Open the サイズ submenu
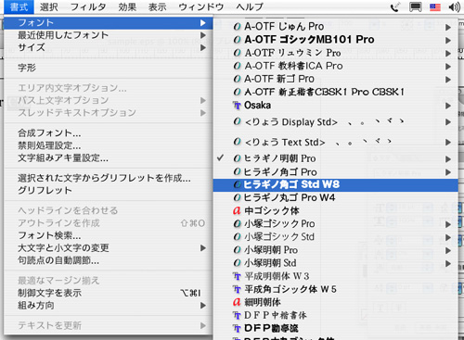 (x=109, y=47)
